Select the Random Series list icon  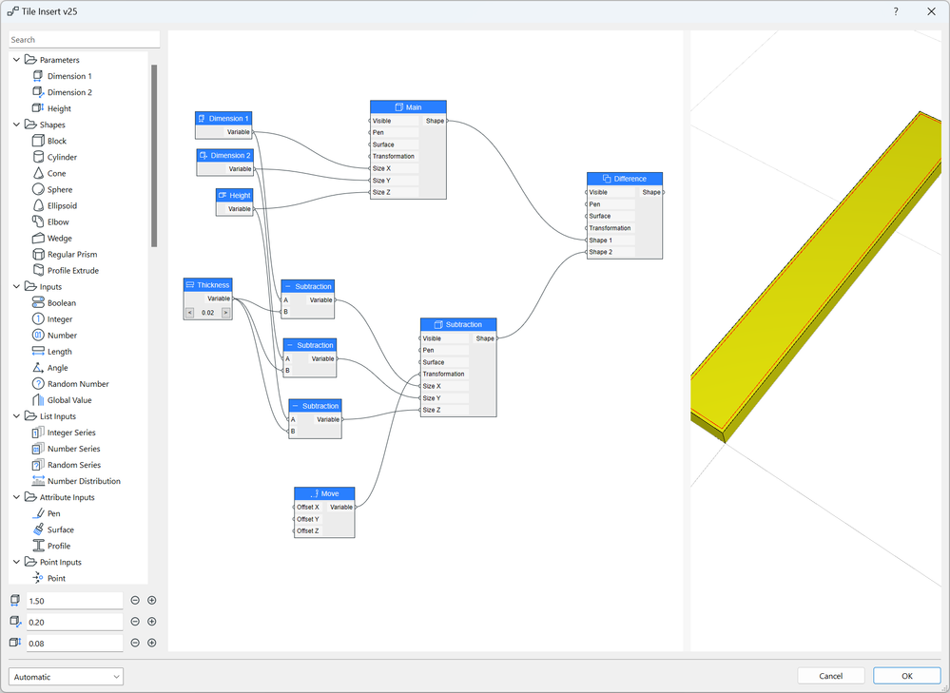(x=38, y=465)
